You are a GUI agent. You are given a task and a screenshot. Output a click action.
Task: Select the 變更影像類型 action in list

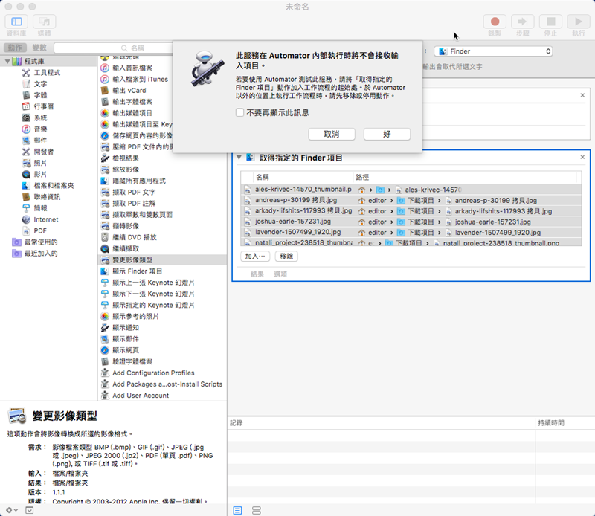point(143,259)
